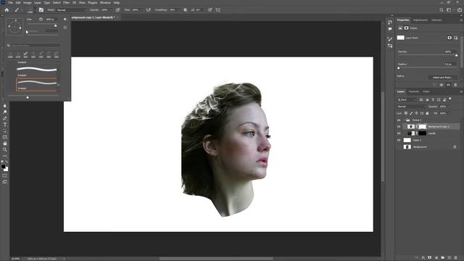Select pixel mask icon in Properties

[449, 38]
